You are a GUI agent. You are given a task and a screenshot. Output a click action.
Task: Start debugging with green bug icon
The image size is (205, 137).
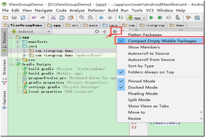click(160, 18)
